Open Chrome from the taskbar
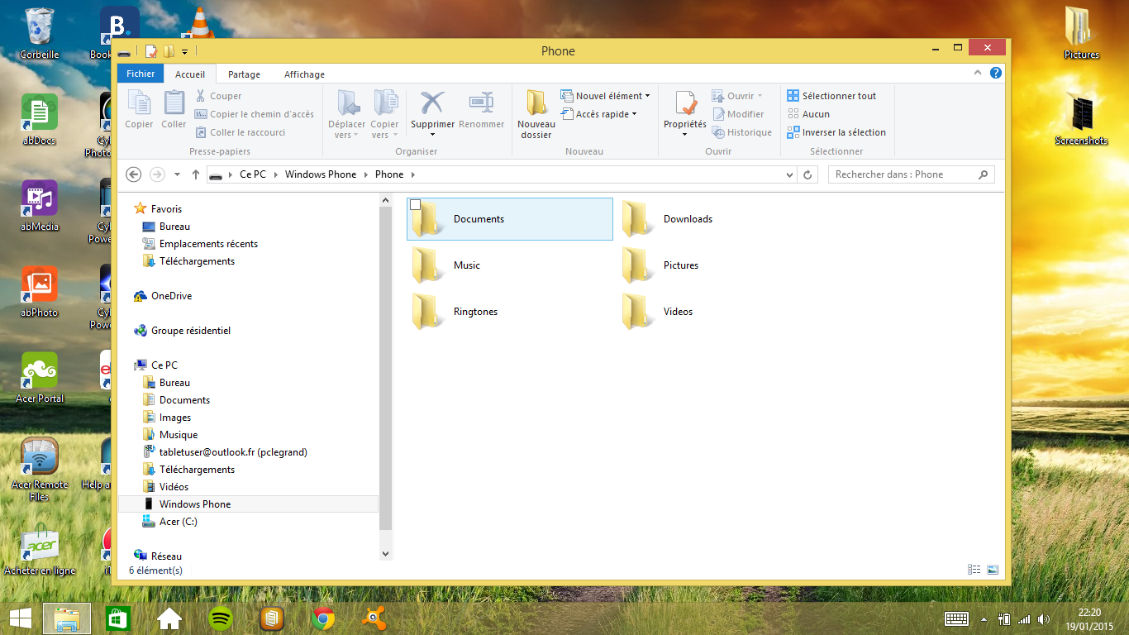The width and height of the screenshot is (1129, 635). [323, 618]
